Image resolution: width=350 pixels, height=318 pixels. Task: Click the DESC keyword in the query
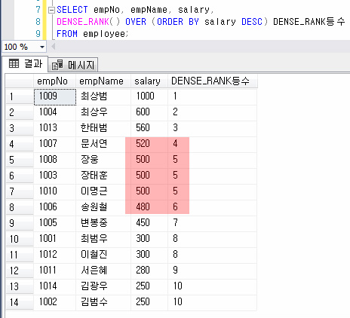point(252,22)
